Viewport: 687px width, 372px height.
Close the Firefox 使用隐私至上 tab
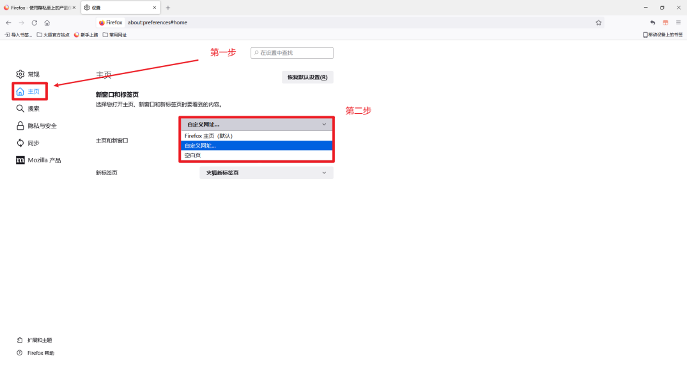pyautogui.click(x=74, y=8)
